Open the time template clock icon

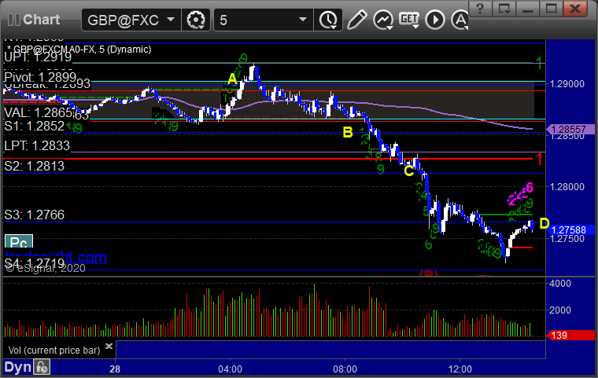coord(328,20)
